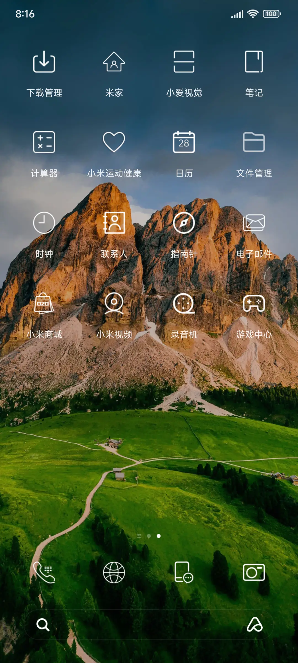The width and height of the screenshot is (298, 663).
Task: Open the 小爱视觉 scanner app
Action: coord(184,62)
